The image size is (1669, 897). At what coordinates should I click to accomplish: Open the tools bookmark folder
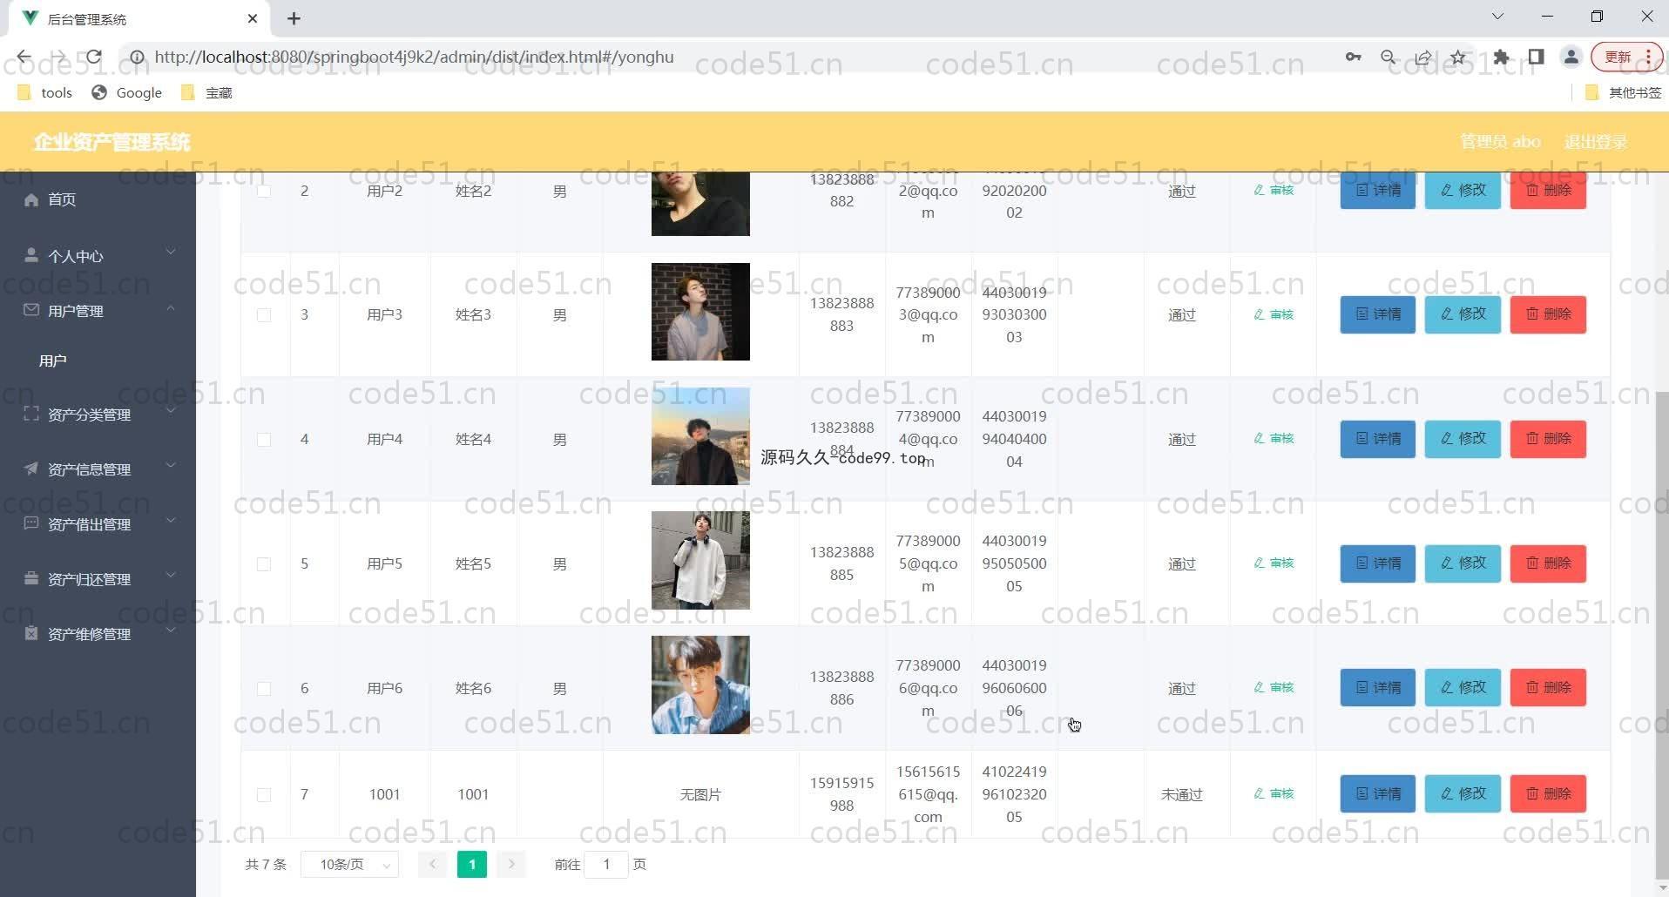coord(44,92)
